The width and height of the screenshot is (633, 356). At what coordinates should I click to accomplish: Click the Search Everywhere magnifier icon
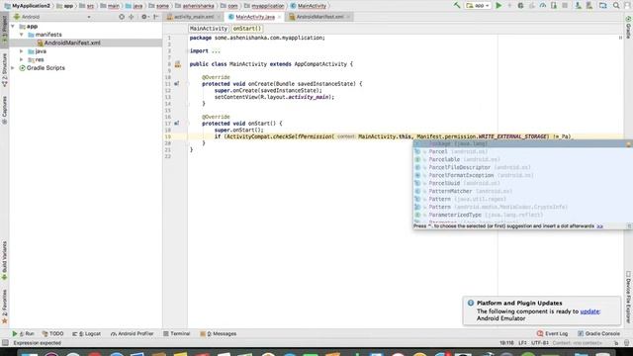616,6
